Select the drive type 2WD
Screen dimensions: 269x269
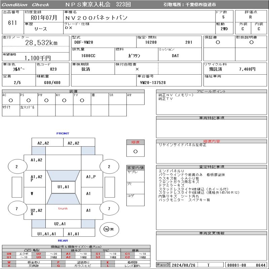(x=224, y=29)
